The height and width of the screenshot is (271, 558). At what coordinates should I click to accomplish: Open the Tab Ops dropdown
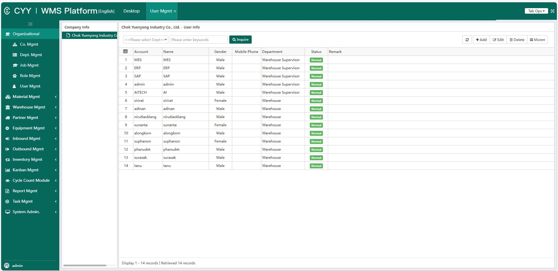536,11
